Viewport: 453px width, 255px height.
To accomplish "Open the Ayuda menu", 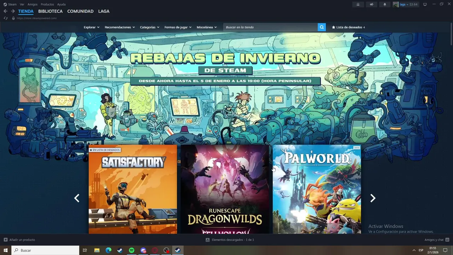I will coord(61,4).
